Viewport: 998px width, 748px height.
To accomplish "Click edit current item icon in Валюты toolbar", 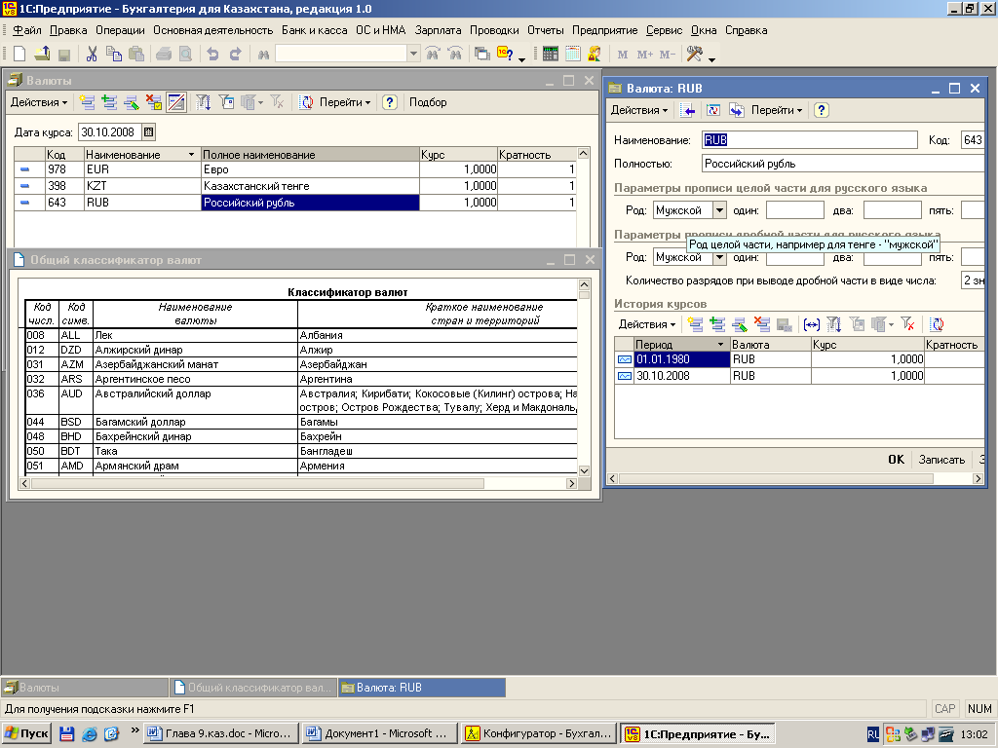I will tap(132, 102).
